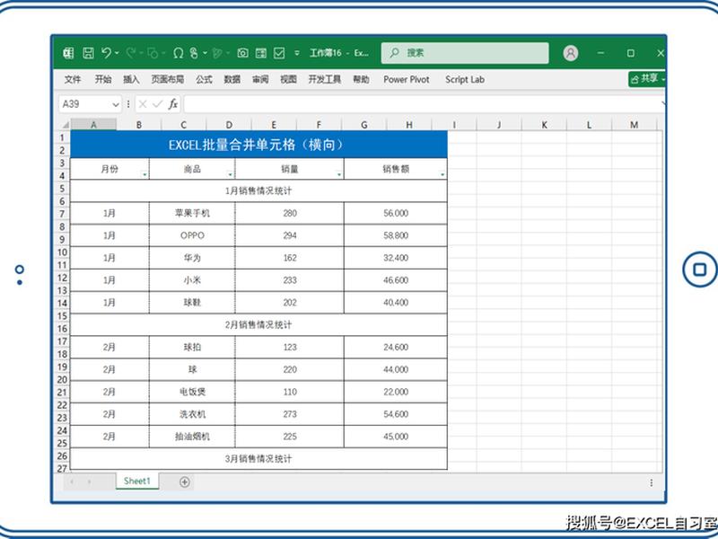This screenshot has width=718, height=539.
Task: Click the touch/mouse mode icon
Action: tap(194, 53)
